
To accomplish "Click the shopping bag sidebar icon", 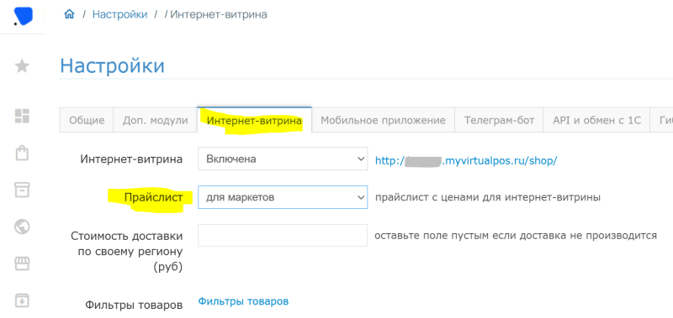I will pyautogui.click(x=22, y=154).
